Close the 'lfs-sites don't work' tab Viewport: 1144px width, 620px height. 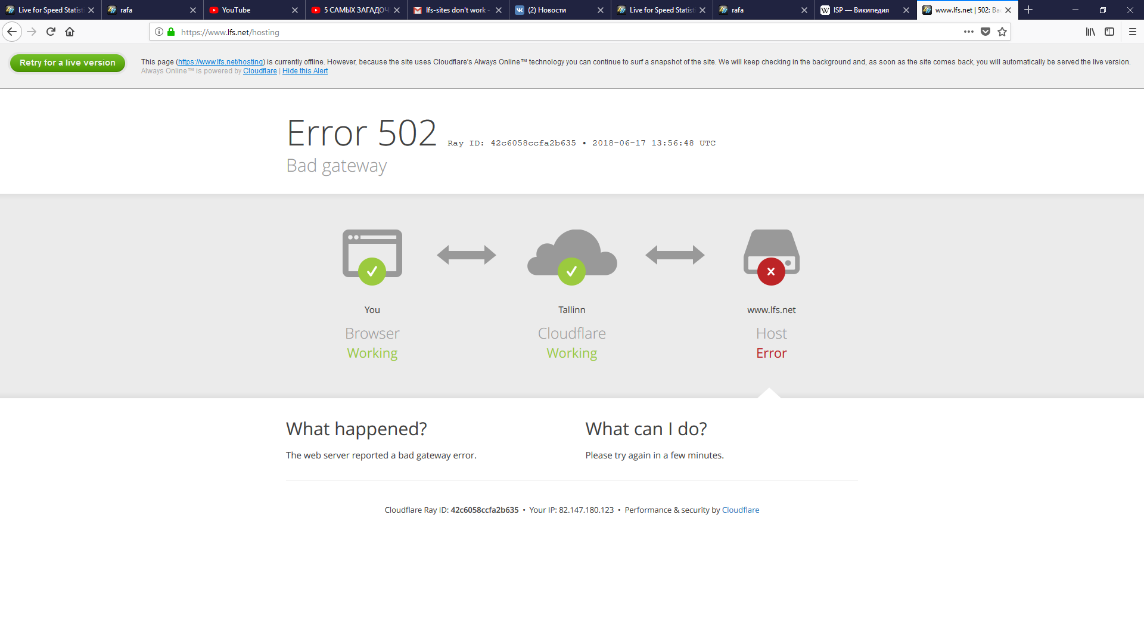[x=499, y=10]
